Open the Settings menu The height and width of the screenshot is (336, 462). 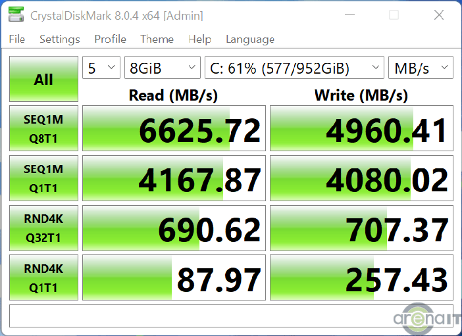point(59,39)
